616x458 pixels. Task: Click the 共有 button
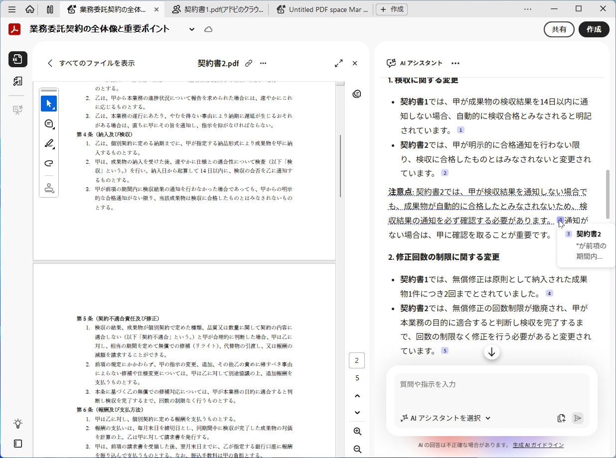point(559,29)
